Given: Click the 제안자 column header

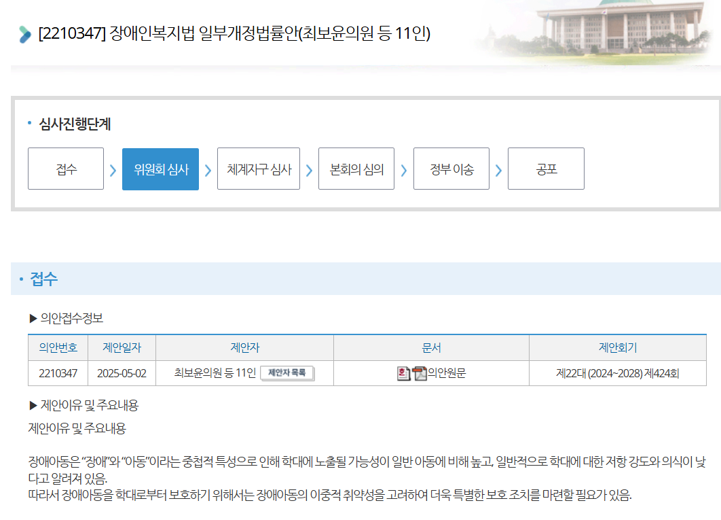Looking at the screenshot, I should pos(244,348).
